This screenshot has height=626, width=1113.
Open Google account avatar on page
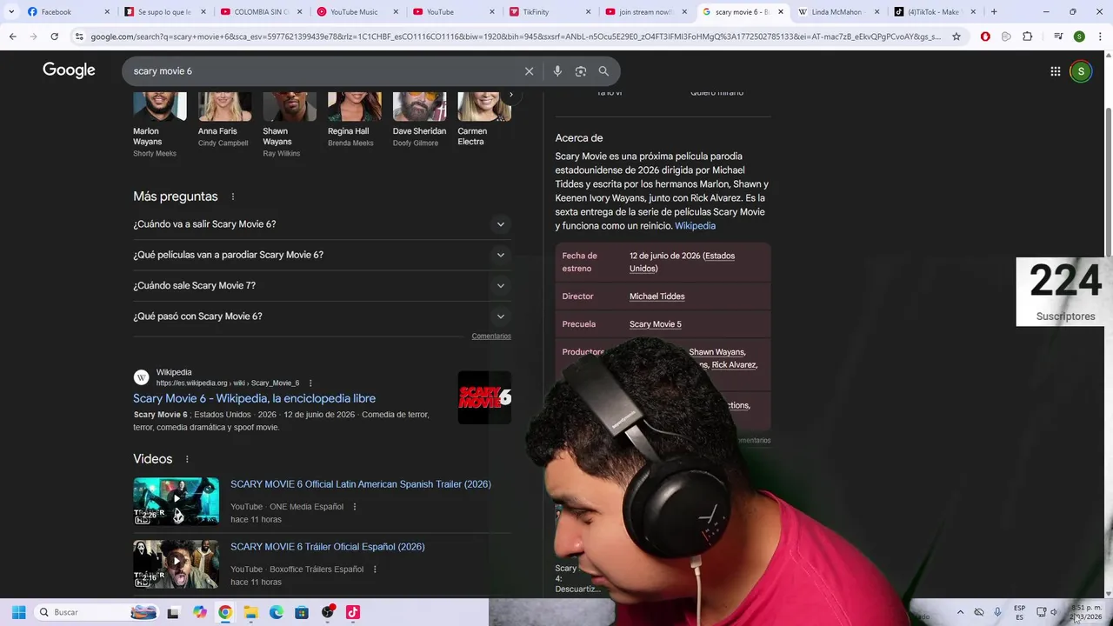pos(1081,71)
